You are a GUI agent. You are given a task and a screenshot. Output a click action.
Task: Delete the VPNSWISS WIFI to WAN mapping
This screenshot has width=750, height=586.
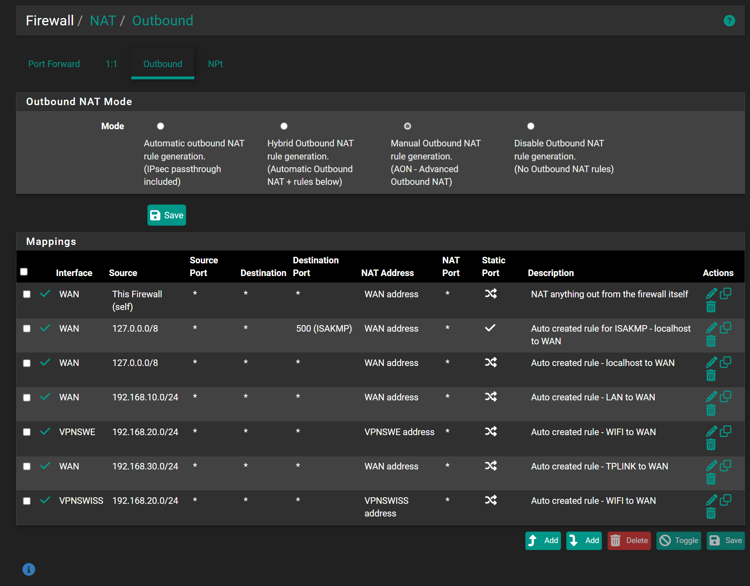click(x=711, y=513)
